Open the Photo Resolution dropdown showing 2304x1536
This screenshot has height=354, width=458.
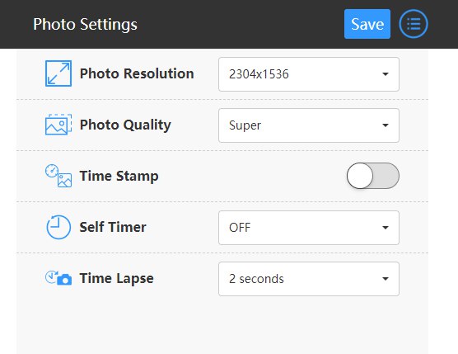[x=309, y=74]
